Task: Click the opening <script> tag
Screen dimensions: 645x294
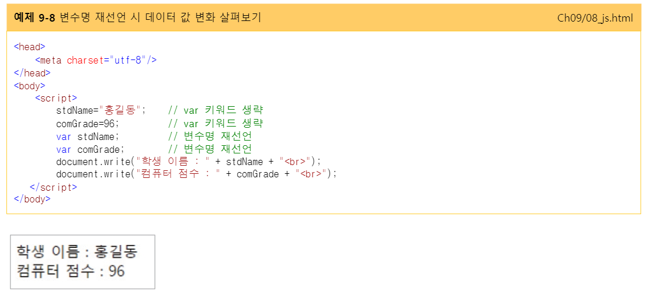Action: (x=56, y=98)
